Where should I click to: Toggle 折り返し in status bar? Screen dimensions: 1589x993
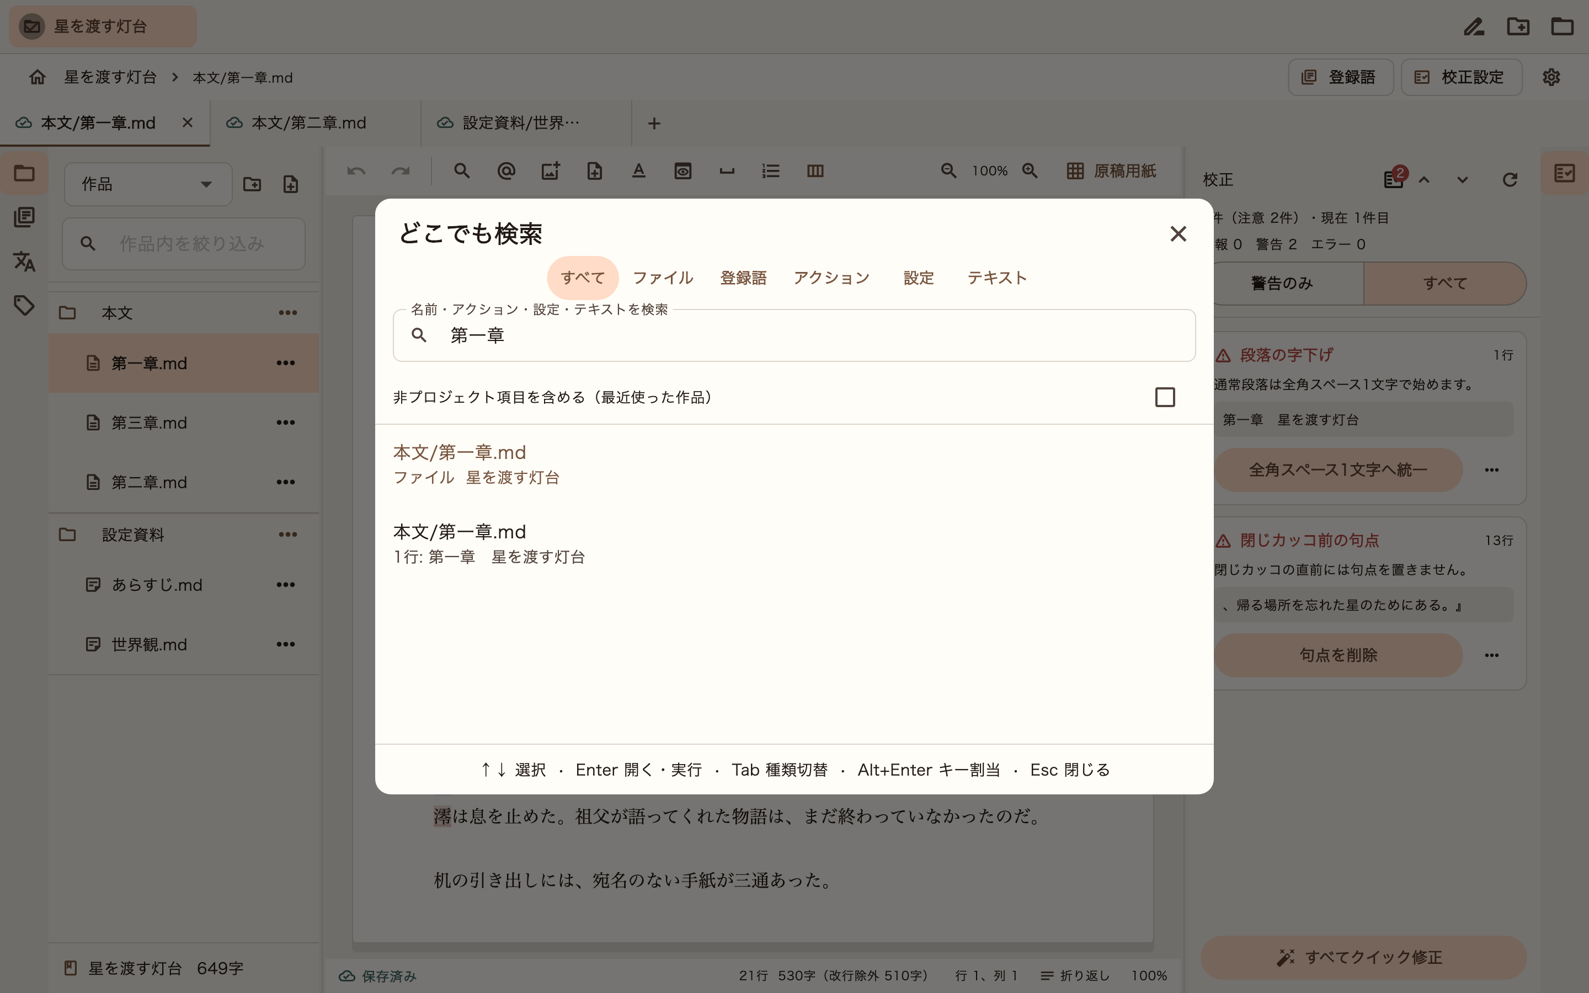tap(1075, 976)
